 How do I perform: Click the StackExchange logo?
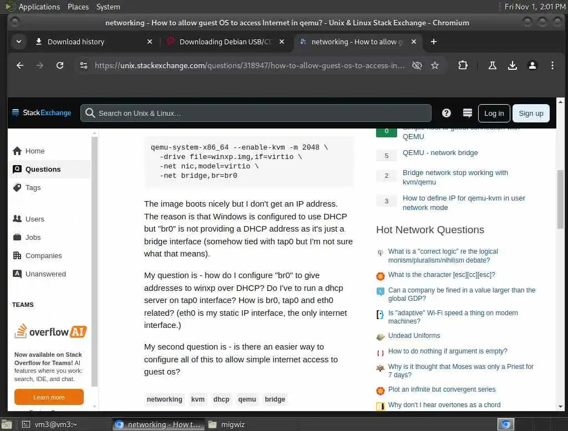click(42, 113)
